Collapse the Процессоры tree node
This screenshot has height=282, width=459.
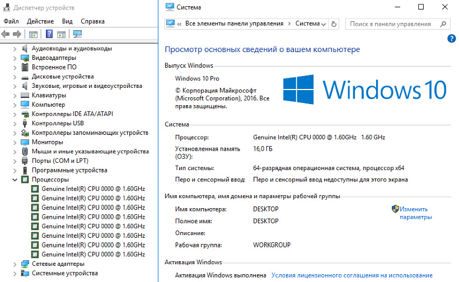(15, 180)
